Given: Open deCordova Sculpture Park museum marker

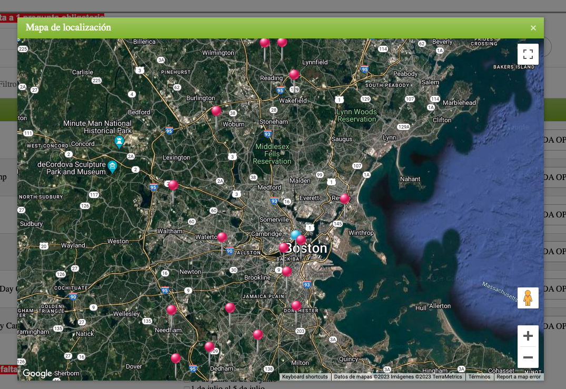Looking at the screenshot, I should pyautogui.click(x=112, y=167).
